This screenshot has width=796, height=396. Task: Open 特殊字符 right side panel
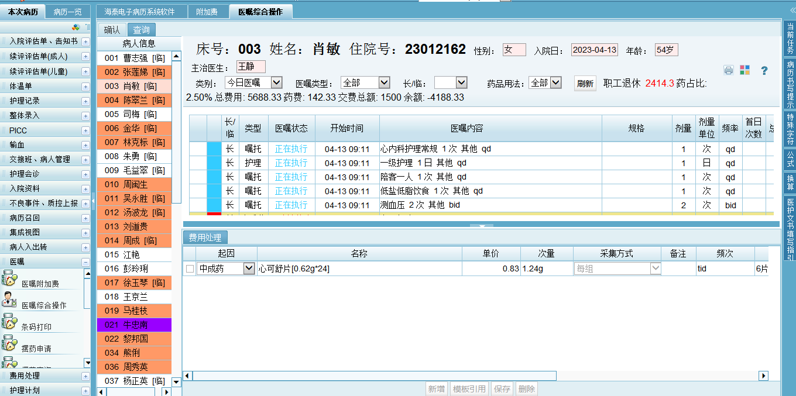click(790, 129)
